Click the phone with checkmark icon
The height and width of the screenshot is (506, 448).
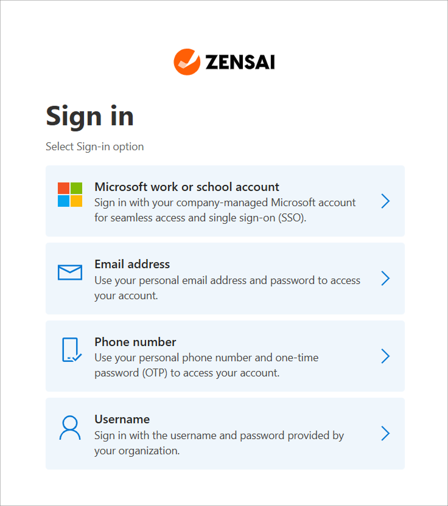point(71,350)
